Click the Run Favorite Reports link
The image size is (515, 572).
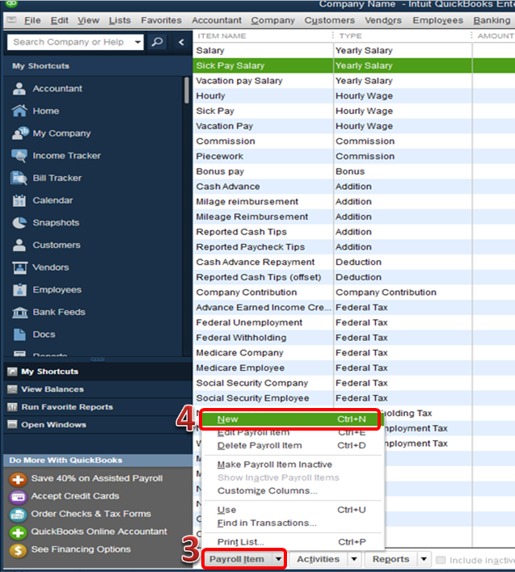click(67, 407)
